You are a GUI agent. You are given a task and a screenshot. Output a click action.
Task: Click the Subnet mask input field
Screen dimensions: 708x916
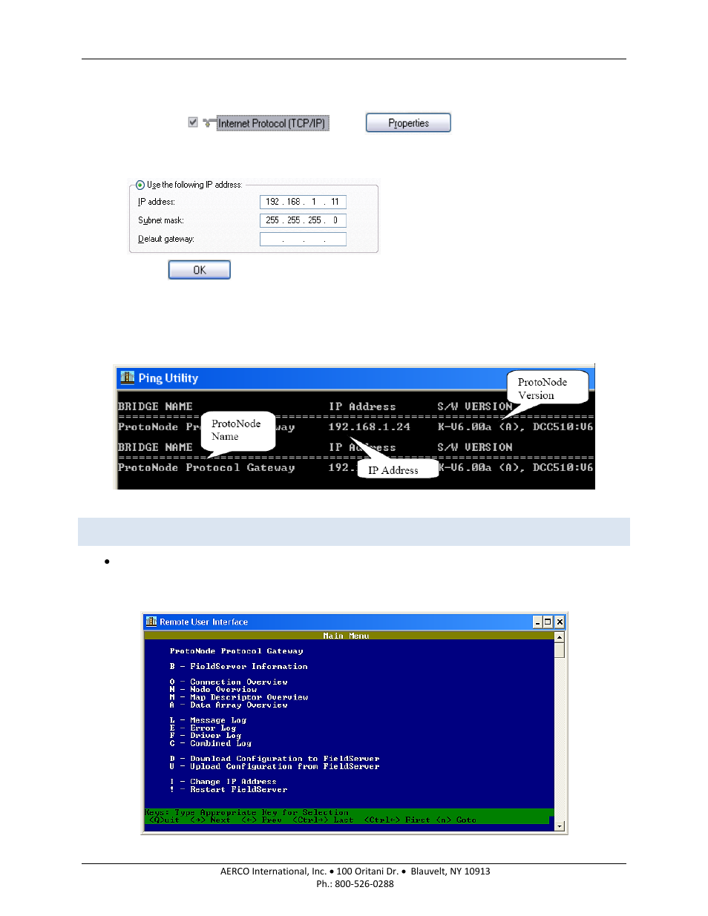303,220
